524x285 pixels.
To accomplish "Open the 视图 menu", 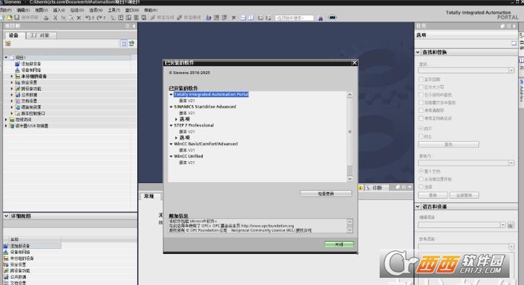I will point(41,10).
